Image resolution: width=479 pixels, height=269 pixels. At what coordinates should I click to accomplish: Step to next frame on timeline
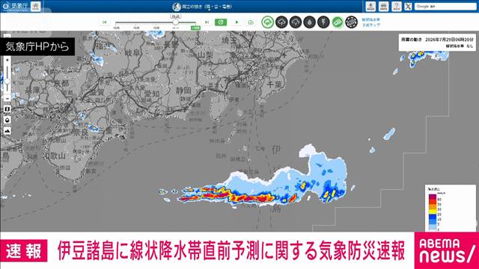(x=207, y=22)
